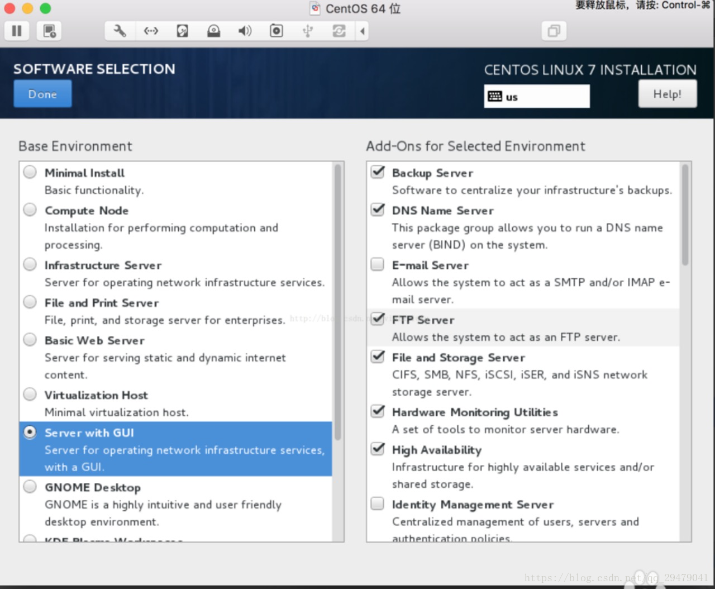Viewport: 715px width, 589px height.
Task: Click the Done button
Action: coord(42,94)
